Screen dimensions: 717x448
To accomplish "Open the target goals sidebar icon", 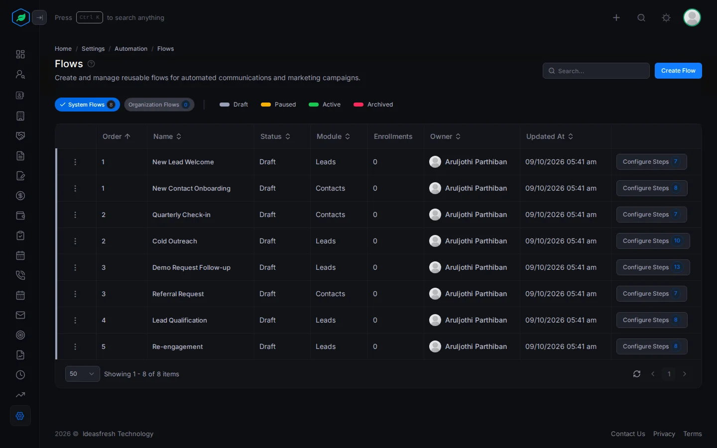I will point(20,335).
